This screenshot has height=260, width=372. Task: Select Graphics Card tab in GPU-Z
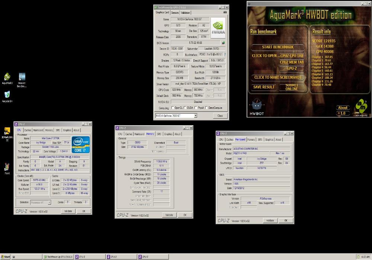pos(162,12)
